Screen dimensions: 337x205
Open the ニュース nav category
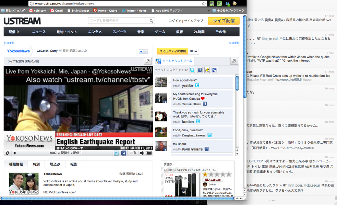(39, 32)
